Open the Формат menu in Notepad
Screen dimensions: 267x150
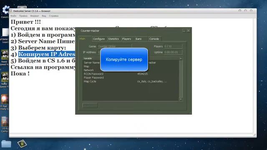click(35, 16)
